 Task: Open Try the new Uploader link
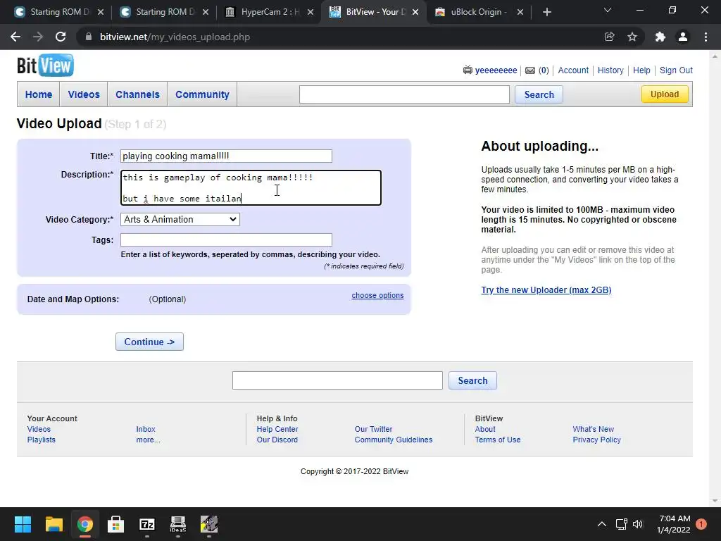pyautogui.click(x=546, y=290)
